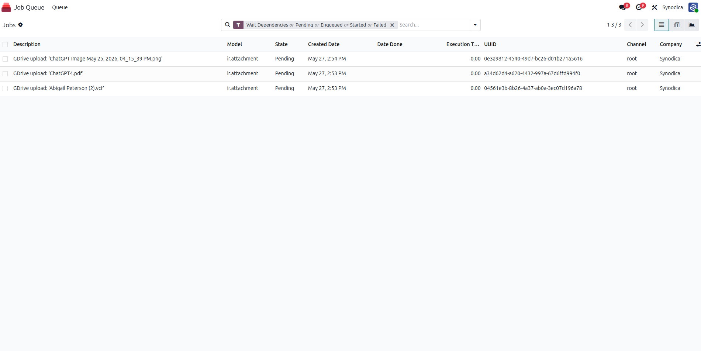This screenshot has width=701, height=351.
Task: Focus the Search input field
Action: [434, 25]
